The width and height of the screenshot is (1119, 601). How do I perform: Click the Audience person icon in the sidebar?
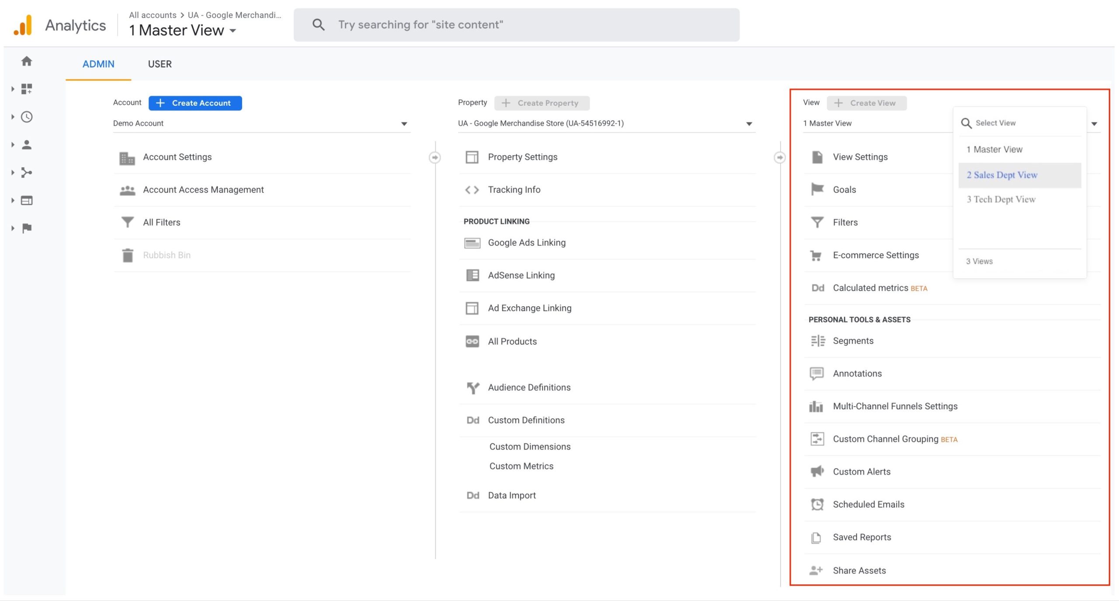[x=27, y=145]
